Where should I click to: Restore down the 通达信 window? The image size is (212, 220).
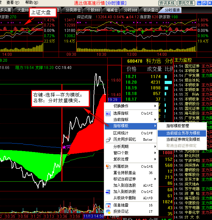tap(204, 3)
